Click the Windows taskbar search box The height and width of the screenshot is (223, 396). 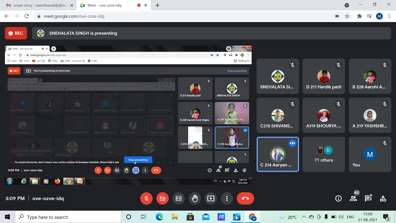pyautogui.click(x=67, y=217)
